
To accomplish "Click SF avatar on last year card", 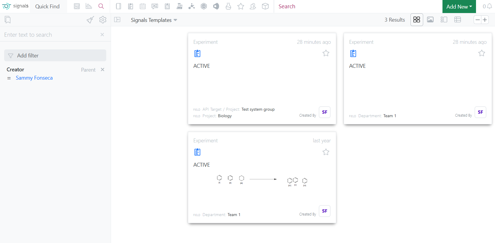I will pos(325,211).
